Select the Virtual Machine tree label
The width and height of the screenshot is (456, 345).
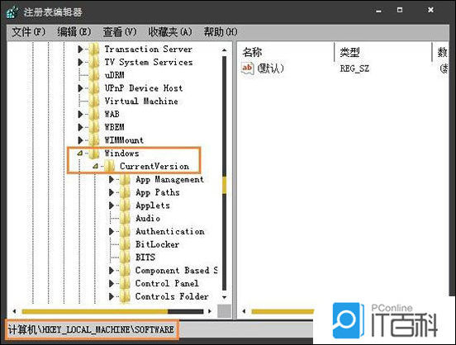141,102
